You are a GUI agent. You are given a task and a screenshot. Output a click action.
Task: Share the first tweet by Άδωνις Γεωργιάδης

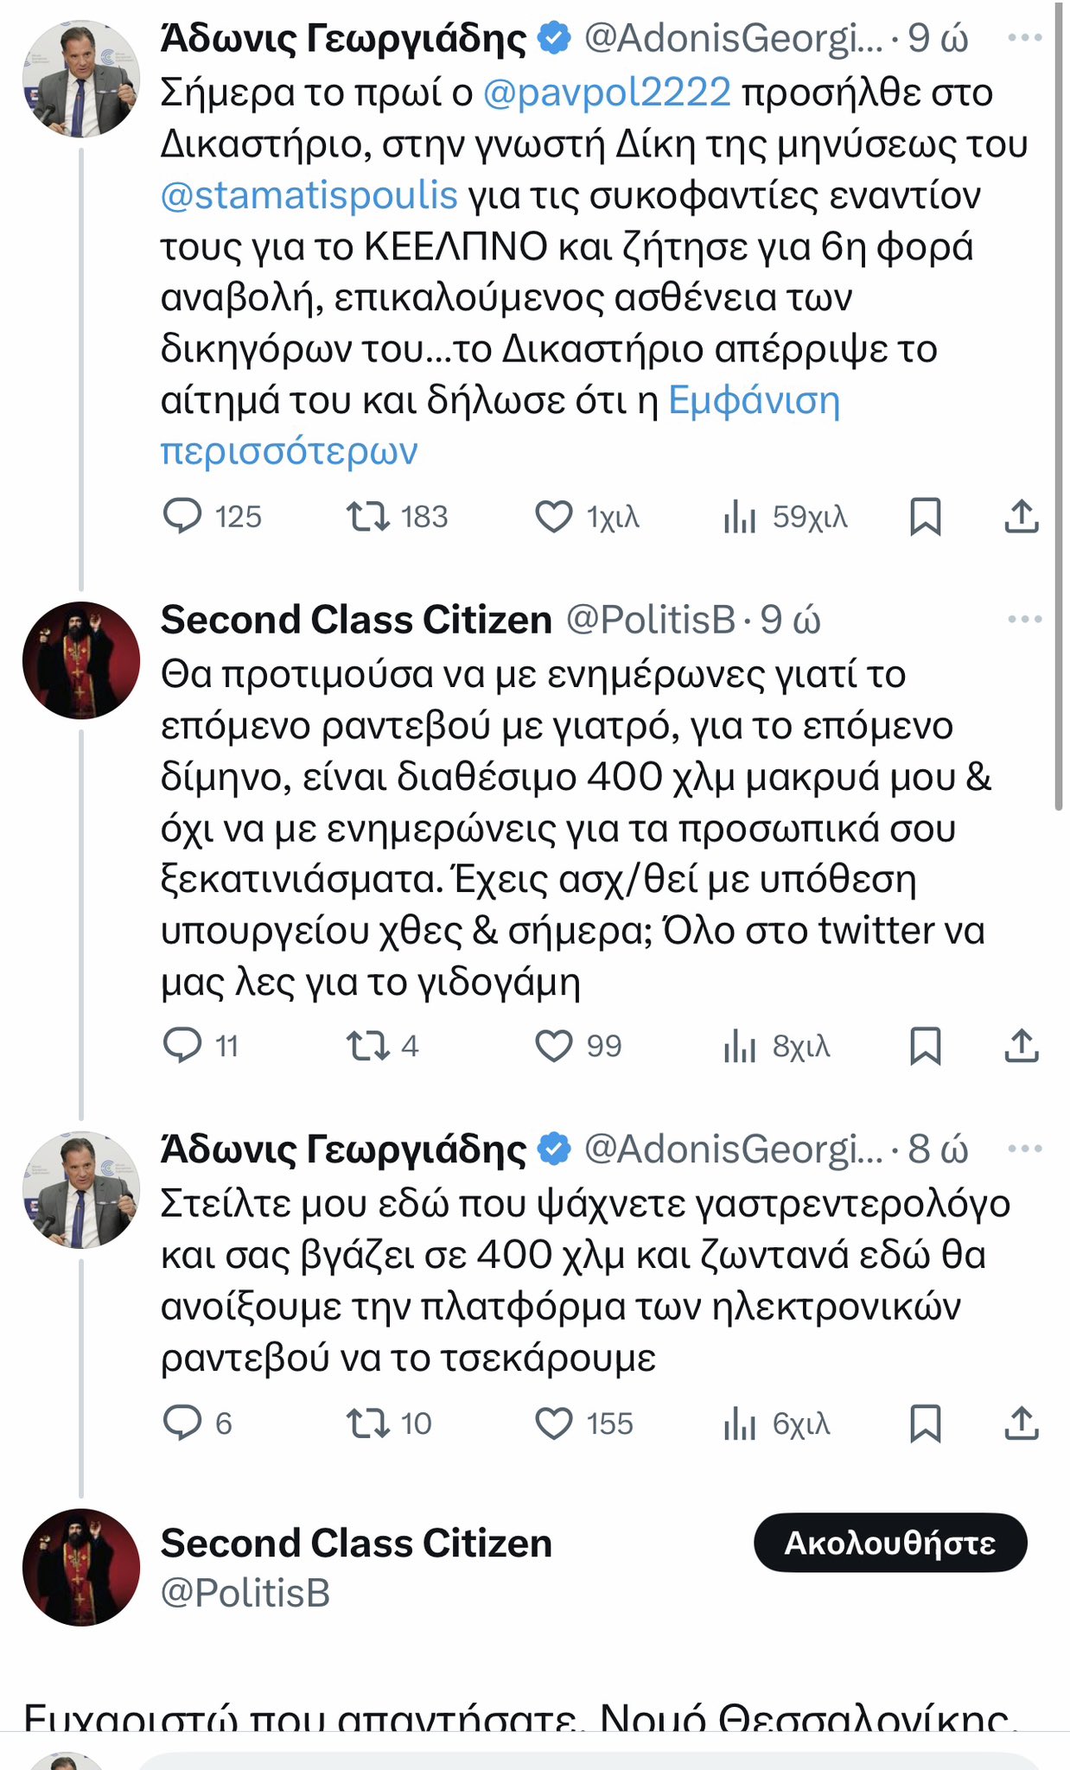tap(1021, 516)
